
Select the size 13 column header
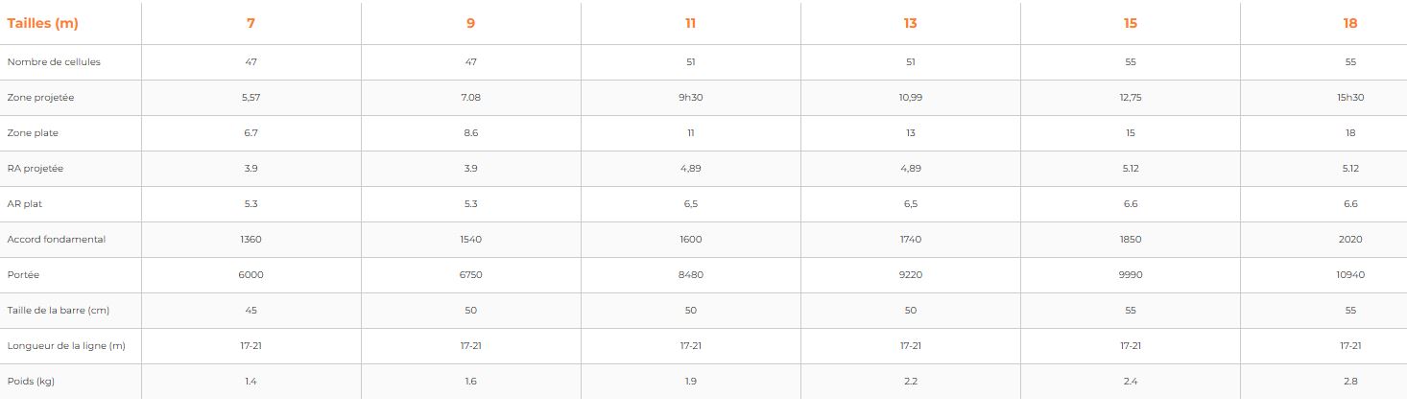pyautogui.click(x=910, y=24)
